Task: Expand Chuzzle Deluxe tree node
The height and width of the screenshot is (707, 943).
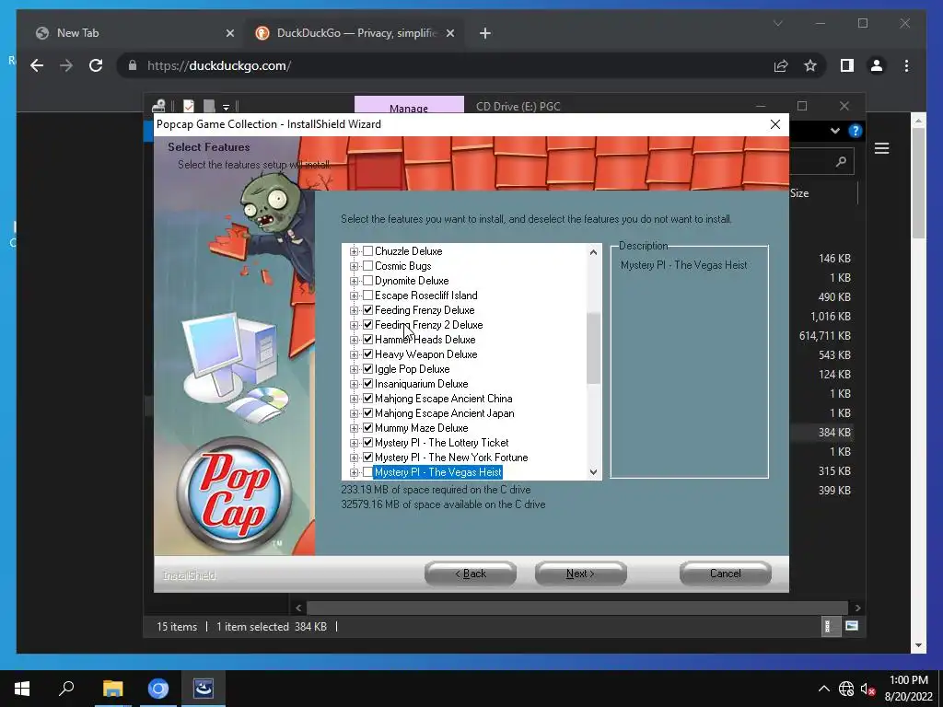Action: (355, 251)
